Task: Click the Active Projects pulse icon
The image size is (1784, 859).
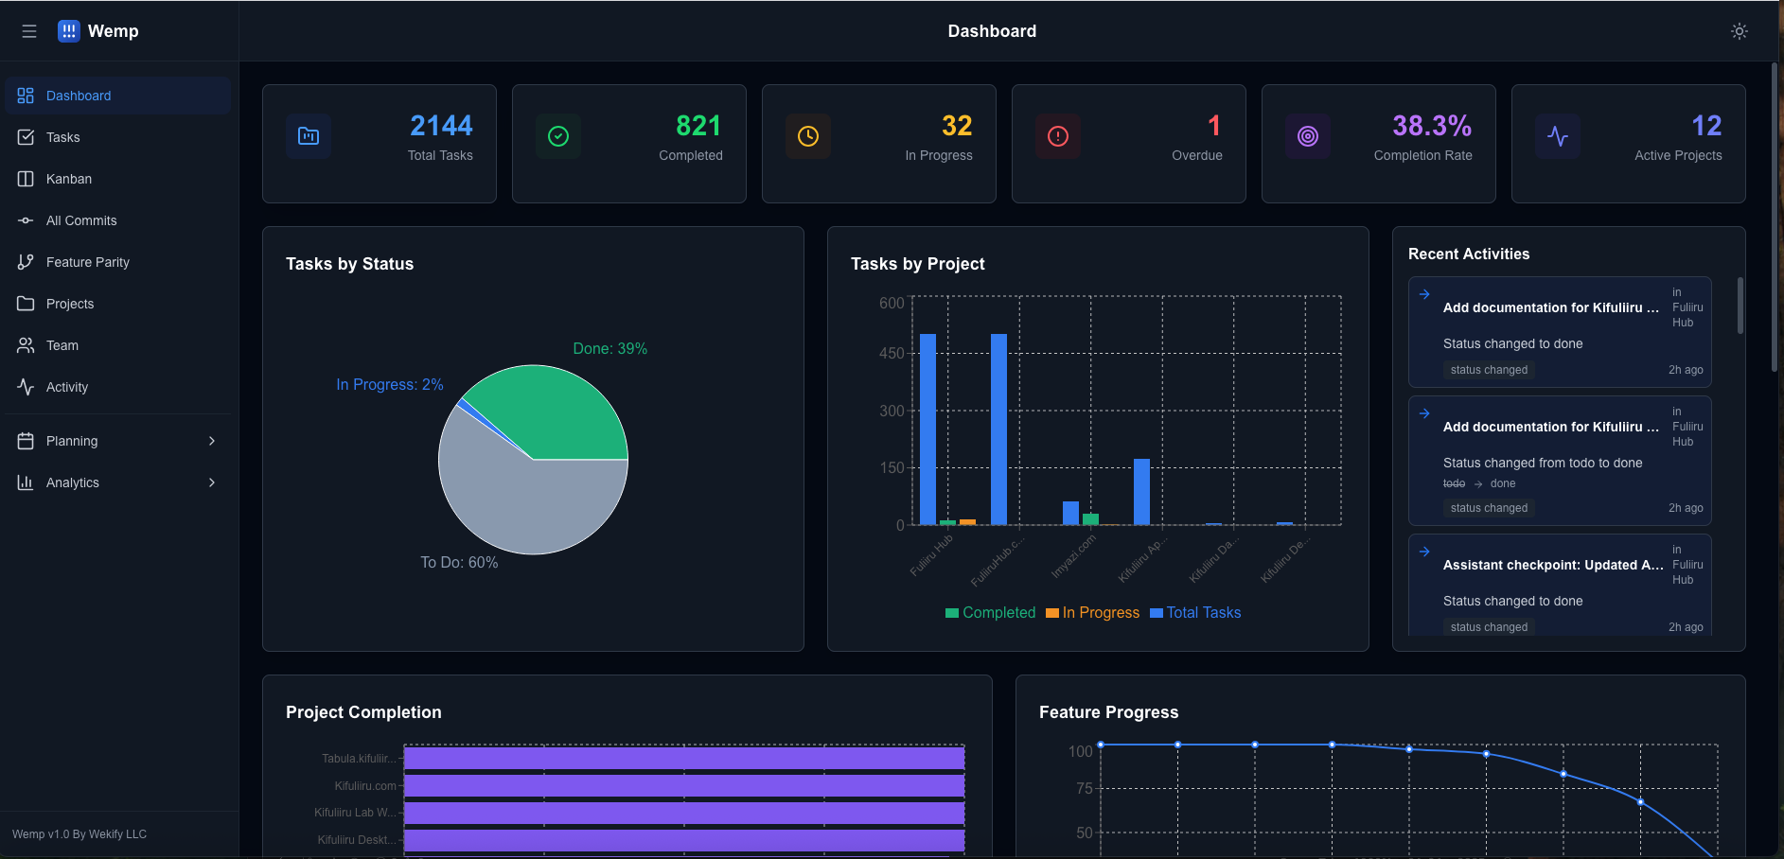Action: [x=1558, y=136]
